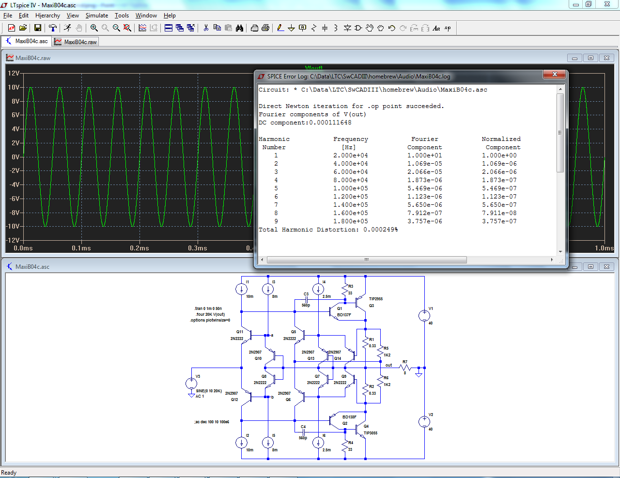Click the Zoom to Fit crossed magnifier icon

coord(127,28)
